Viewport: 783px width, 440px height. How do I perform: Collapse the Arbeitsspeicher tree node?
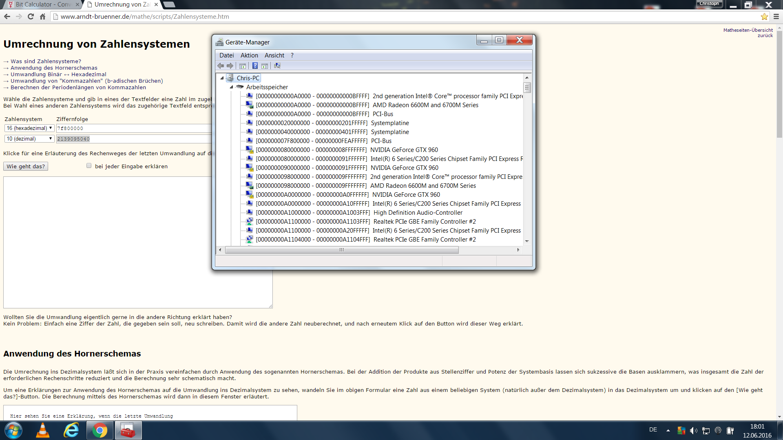click(x=231, y=87)
